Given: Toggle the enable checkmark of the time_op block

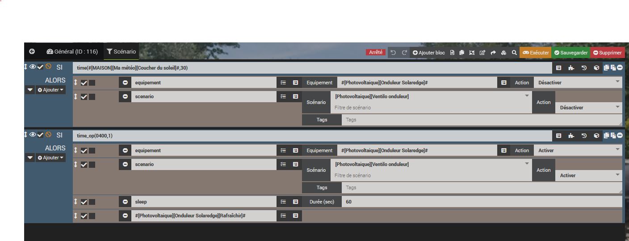Looking at the screenshot, I should coord(40,134).
